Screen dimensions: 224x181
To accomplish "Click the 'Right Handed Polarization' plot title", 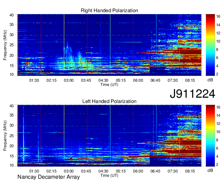I will pos(109,10).
